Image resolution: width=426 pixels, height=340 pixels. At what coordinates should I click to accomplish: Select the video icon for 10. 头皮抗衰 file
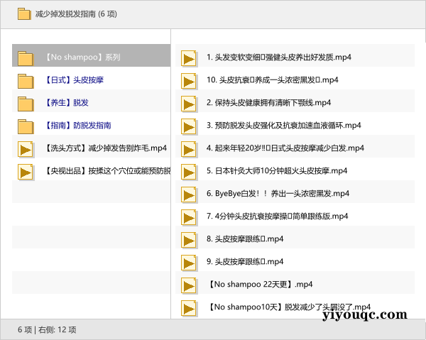pos(189,80)
